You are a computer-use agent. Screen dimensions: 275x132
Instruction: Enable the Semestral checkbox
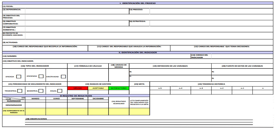(x=41, y=91)
